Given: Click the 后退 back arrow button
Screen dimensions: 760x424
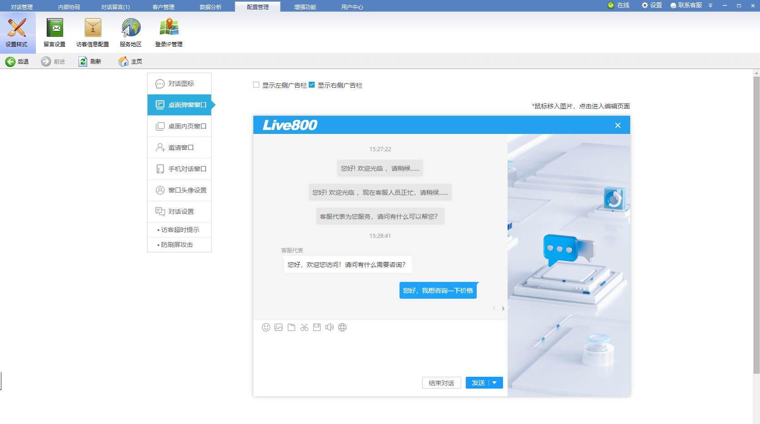Looking at the screenshot, I should [17, 62].
